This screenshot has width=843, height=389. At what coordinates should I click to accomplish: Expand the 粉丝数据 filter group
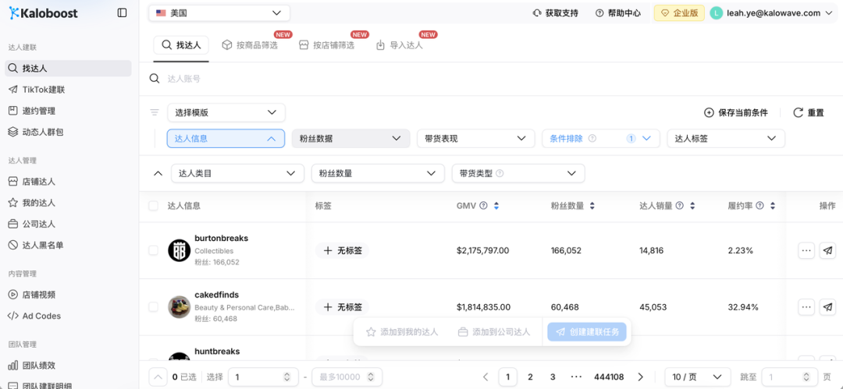pos(351,138)
